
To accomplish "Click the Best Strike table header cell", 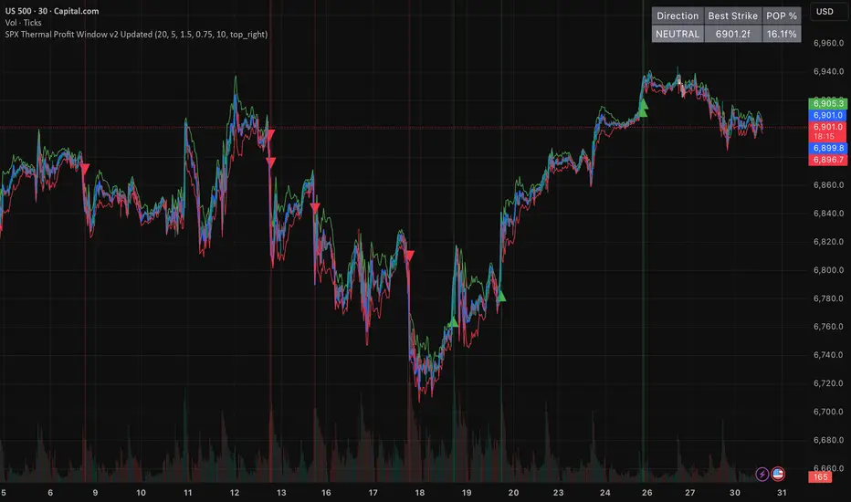I will pyautogui.click(x=732, y=16).
